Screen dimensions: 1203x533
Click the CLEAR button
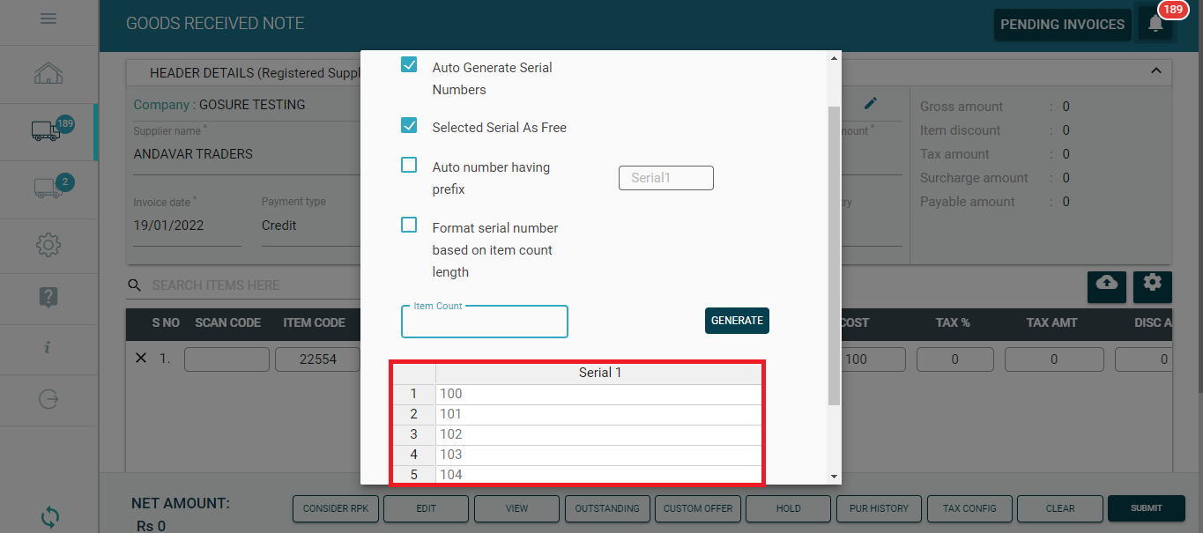pyautogui.click(x=1060, y=508)
